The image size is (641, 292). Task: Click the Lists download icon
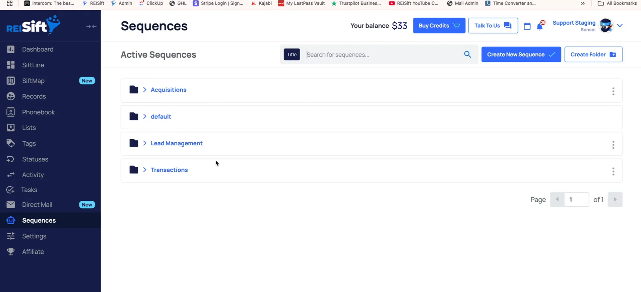coord(11,128)
